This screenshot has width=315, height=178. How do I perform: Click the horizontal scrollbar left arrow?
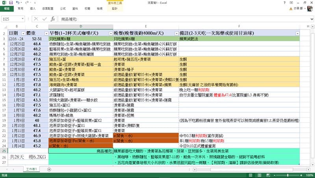click(195, 170)
